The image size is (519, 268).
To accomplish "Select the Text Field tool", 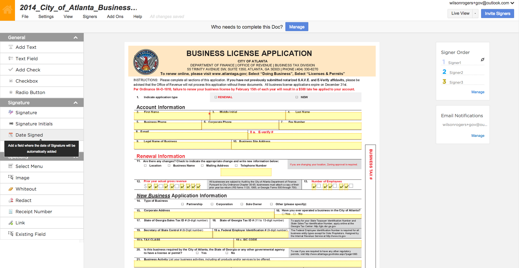I will tap(26, 58).
